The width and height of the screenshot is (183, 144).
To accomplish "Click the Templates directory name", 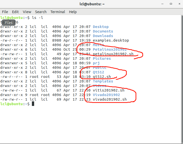I will (x=103, y=81).
